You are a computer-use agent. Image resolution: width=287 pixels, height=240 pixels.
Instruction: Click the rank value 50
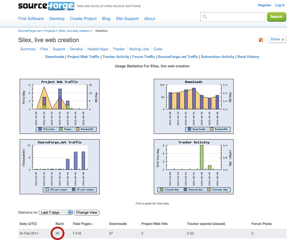pyautogui.click(x=57, y=234)
